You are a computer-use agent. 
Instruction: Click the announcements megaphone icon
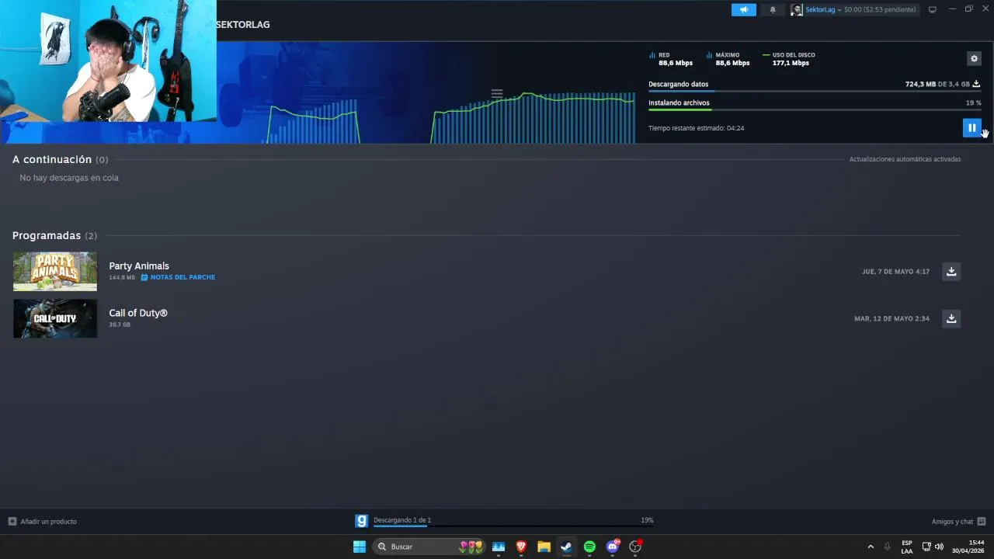pyautogui.click(x=743, y=9)
